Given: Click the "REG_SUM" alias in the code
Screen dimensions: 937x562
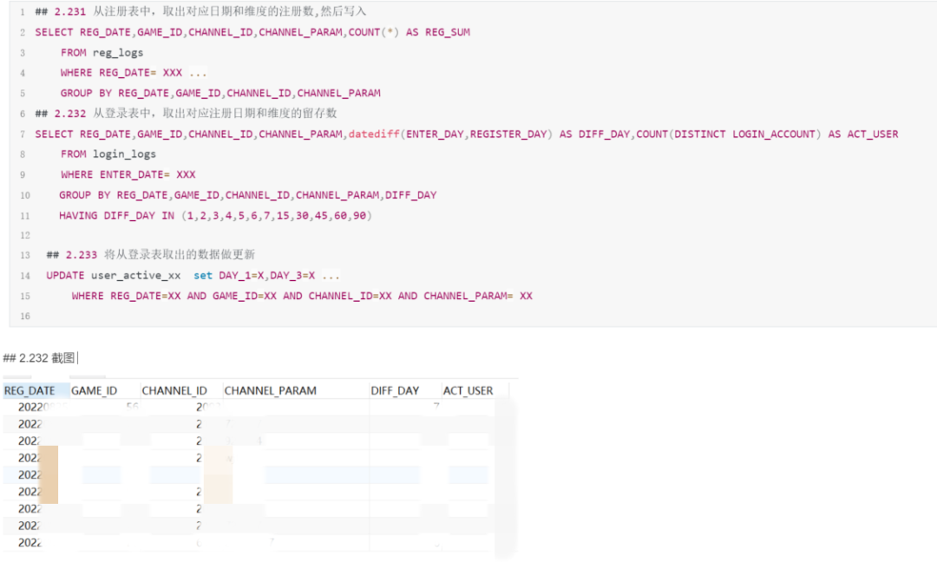Looking at the screenshot, I should pos(448,32).
